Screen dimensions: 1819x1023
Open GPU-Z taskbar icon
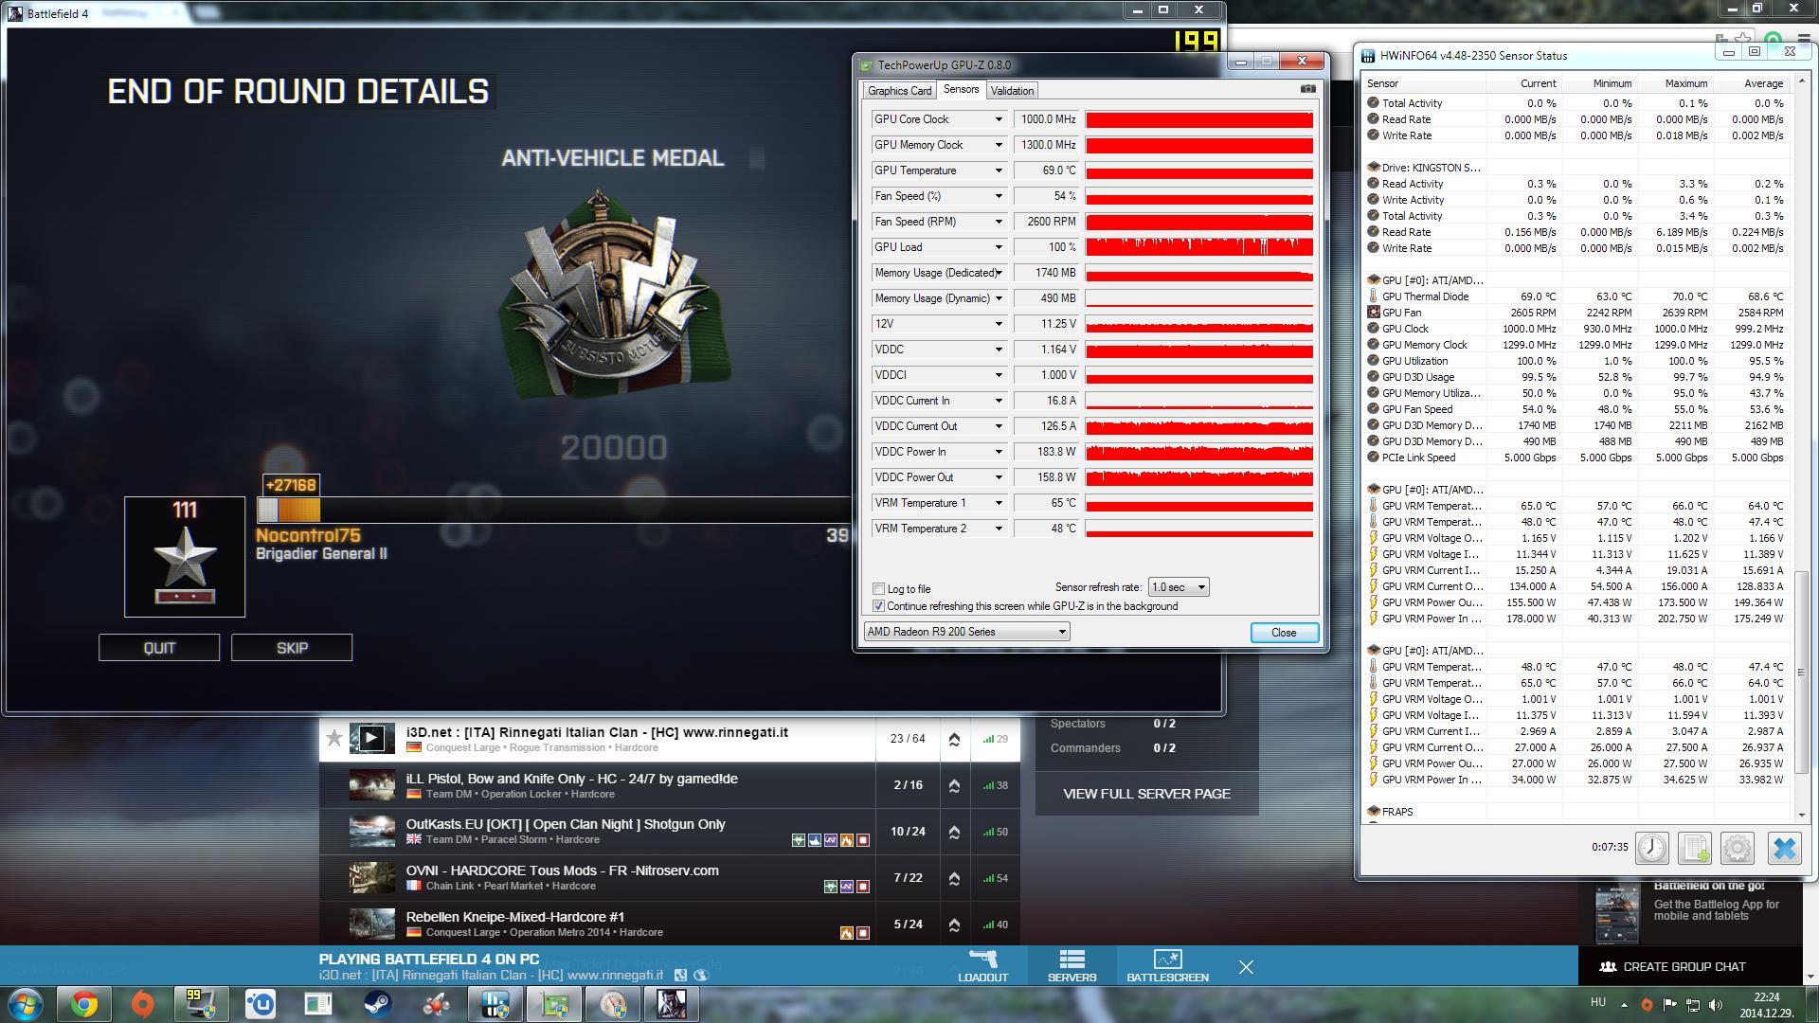(x=553, y=1004)
